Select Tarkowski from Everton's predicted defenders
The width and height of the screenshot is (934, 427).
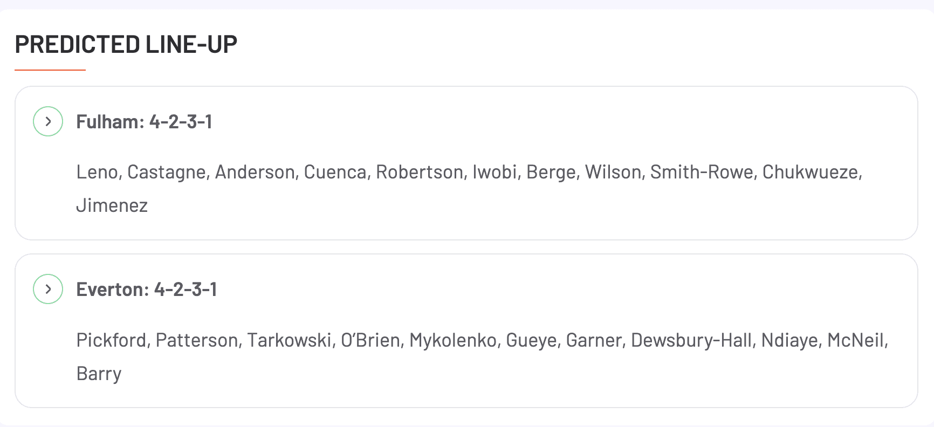[290, 340]
